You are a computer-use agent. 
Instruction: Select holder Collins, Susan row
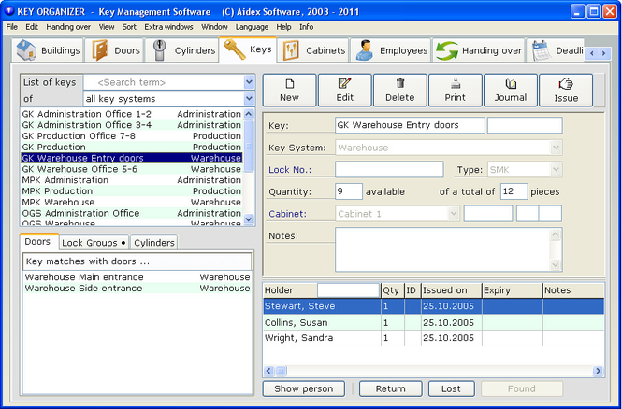click(x=434, y=323)
